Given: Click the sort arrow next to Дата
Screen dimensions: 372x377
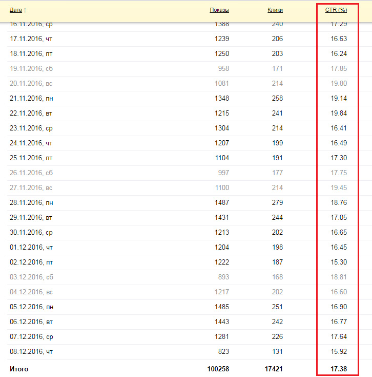Looking at the screenshot, I should coord(25,10).
